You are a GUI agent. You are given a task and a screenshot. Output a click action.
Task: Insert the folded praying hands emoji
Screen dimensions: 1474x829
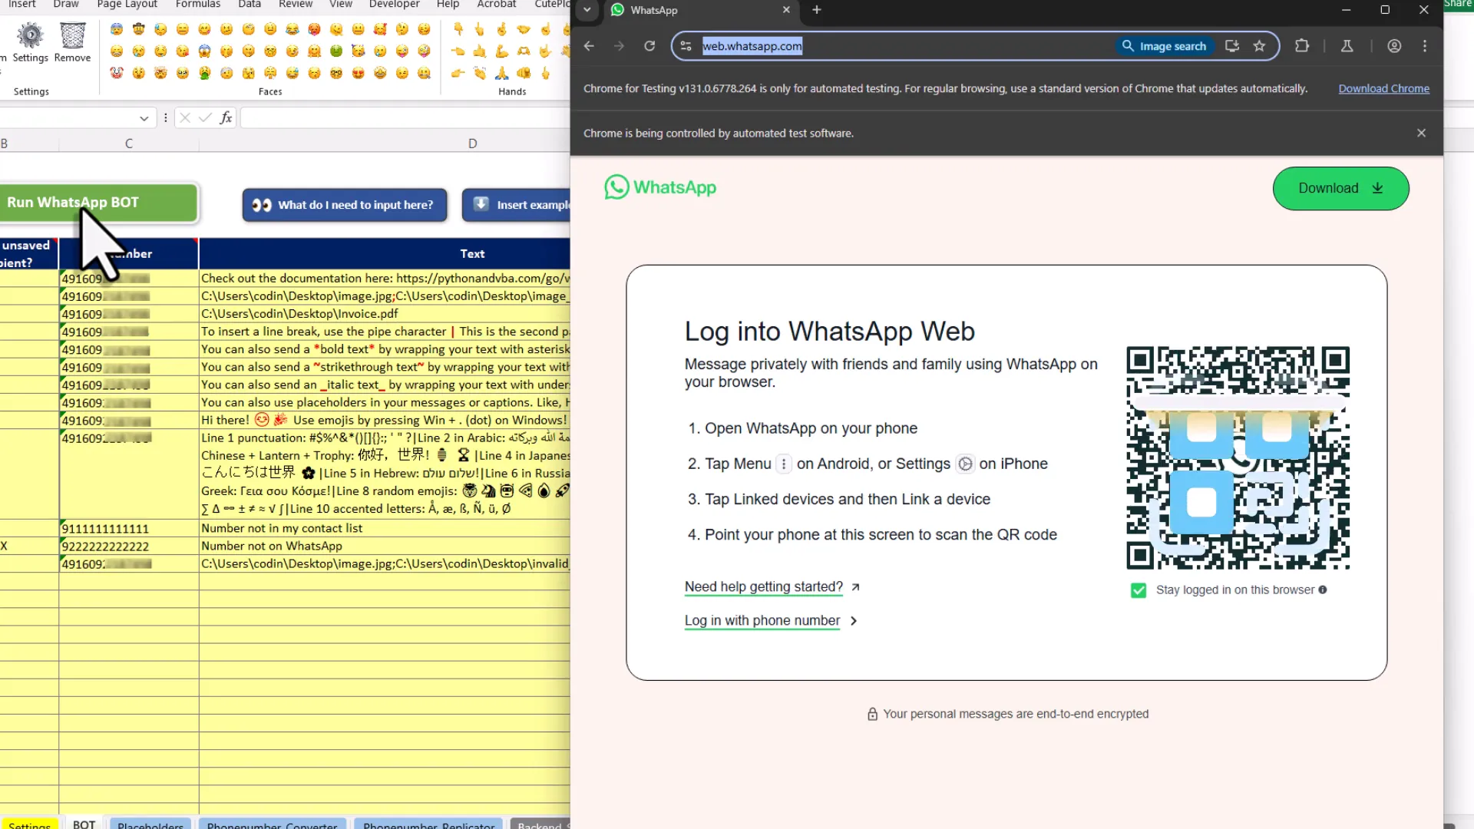click(x=501, y=73)
